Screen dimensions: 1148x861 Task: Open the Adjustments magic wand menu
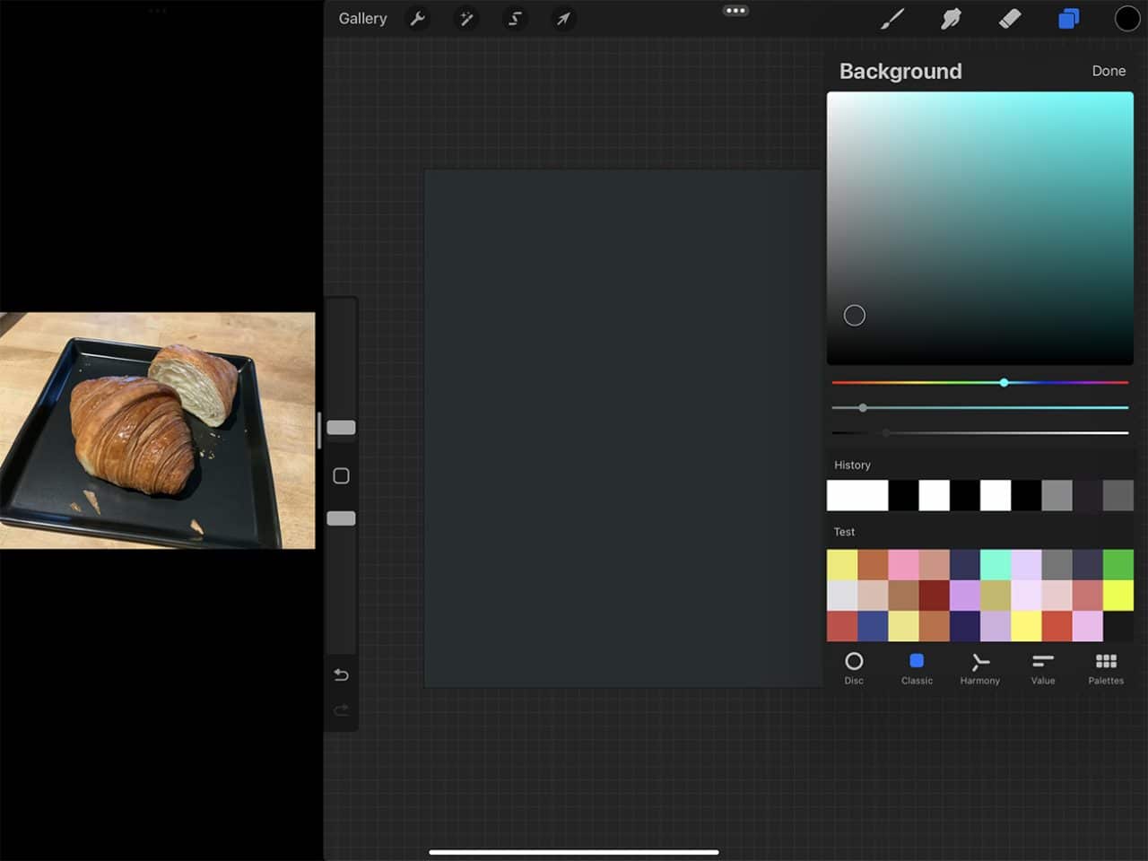pos(466,18)
